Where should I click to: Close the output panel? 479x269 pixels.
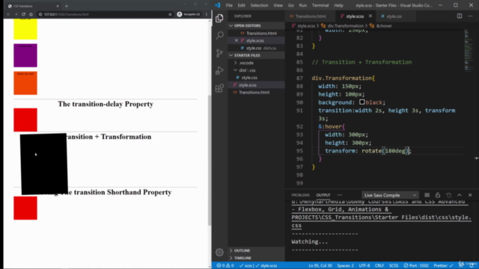click(470, 195)
